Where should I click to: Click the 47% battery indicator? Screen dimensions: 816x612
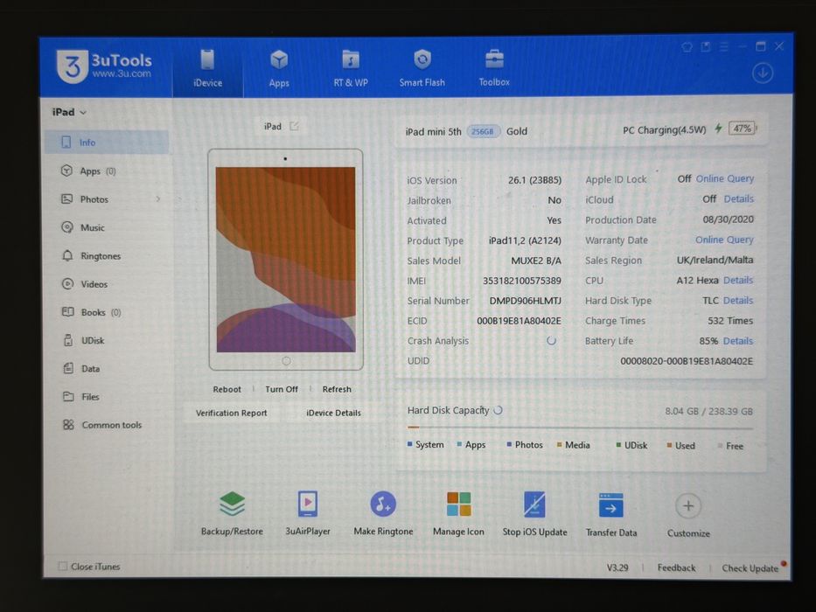[743, 129]
